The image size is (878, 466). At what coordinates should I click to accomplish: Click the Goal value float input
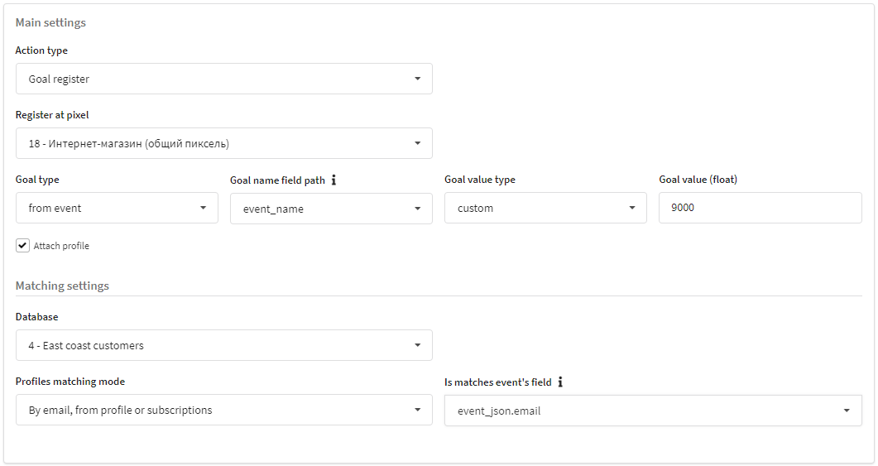pyautogui.click(x=760, y=208)
